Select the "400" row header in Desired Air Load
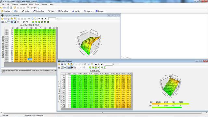This screenshot has height=117, width=208. pyautogui.click(x=63, y=76)
